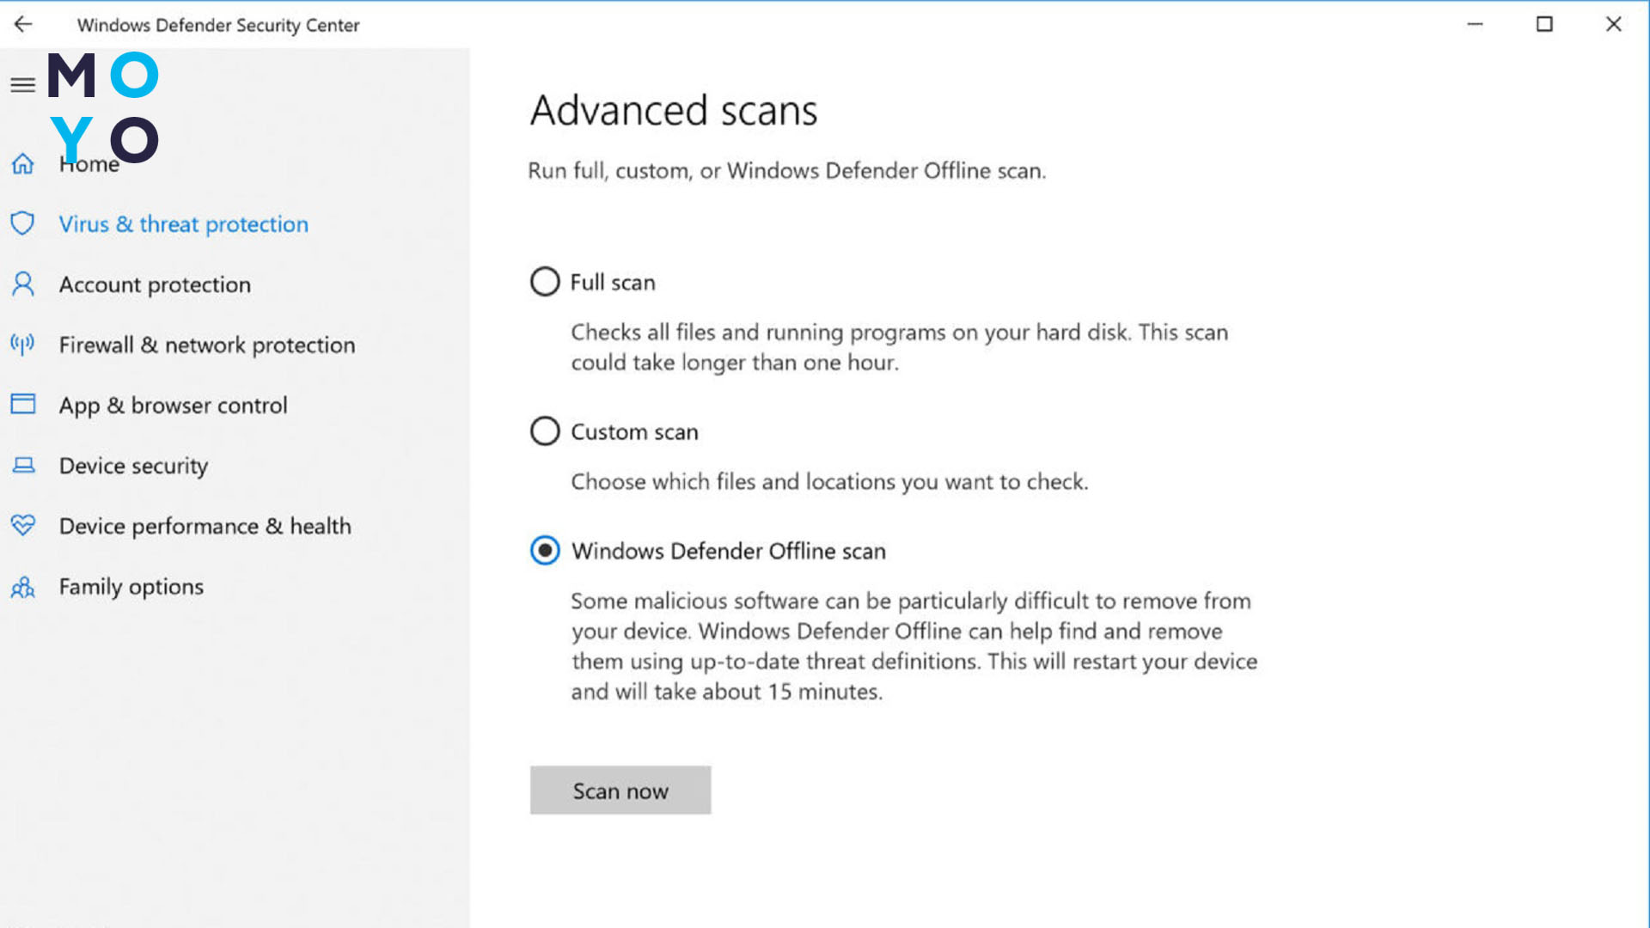Select the Full scan radio button
The image size is (1650, 928).
545,282
